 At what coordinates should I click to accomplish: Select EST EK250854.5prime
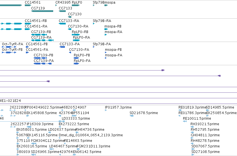tap(221, 113)
